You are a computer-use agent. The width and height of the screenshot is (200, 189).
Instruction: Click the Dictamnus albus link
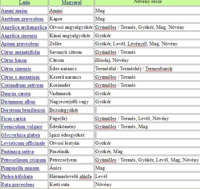point(18,102)
